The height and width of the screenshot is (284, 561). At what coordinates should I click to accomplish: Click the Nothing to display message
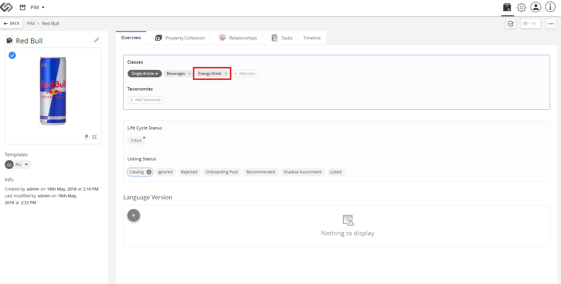348,233
